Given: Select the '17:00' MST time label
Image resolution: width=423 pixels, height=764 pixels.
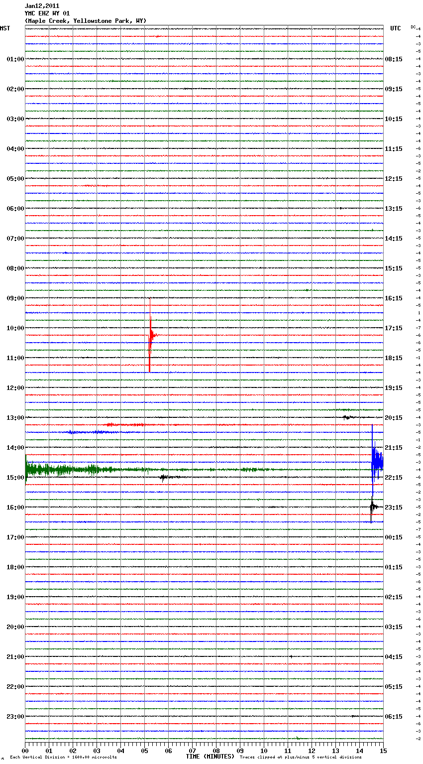Looking at the screenshot, I should [x=15, y=537].
